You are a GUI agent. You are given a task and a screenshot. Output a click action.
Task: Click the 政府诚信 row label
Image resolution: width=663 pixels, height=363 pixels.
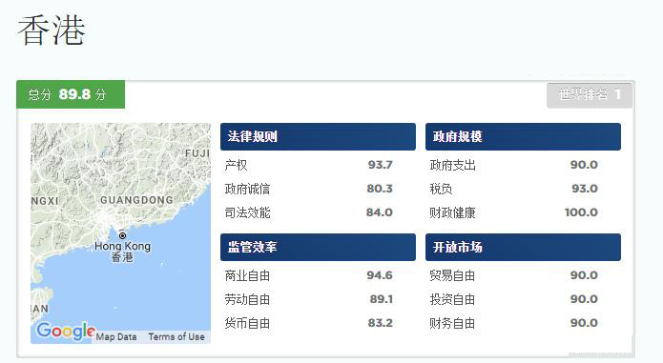point(247,189)
